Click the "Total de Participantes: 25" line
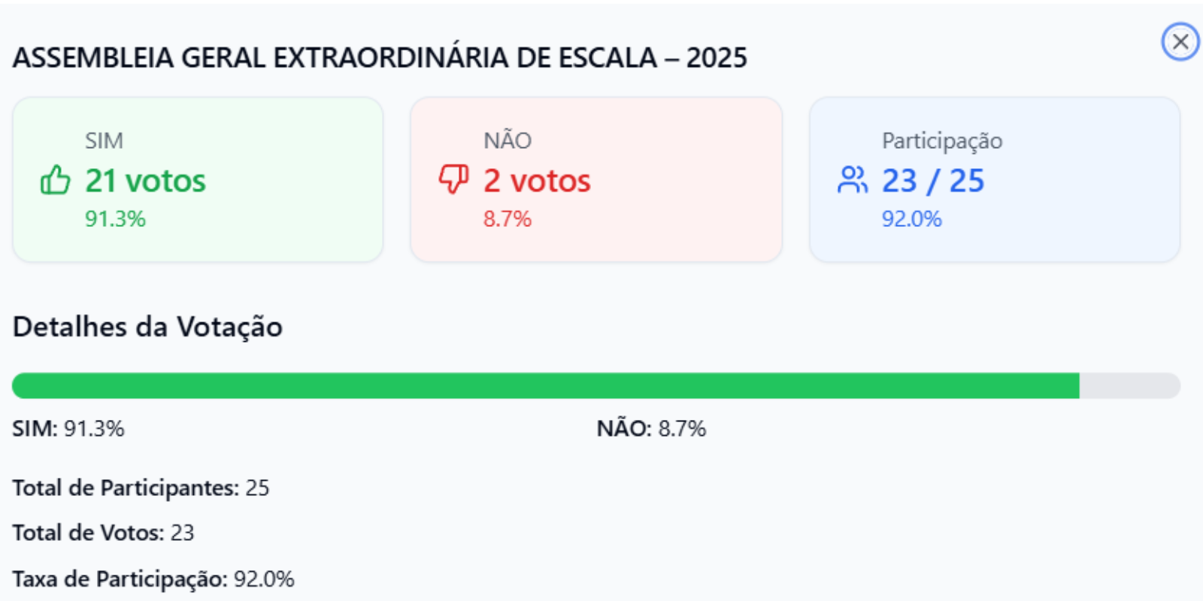Screen dimensions: 1203x601 point(141,488)
